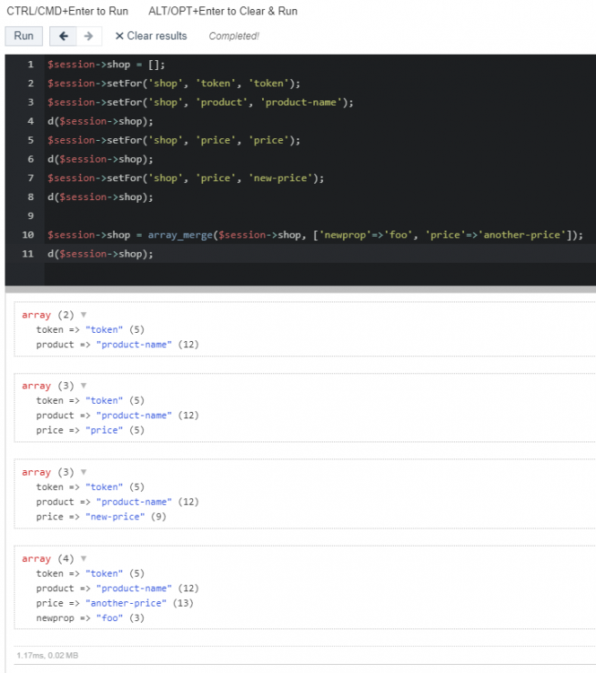Select line number 10 in gutter
This screenshot has height=673, width=596.
28,235
